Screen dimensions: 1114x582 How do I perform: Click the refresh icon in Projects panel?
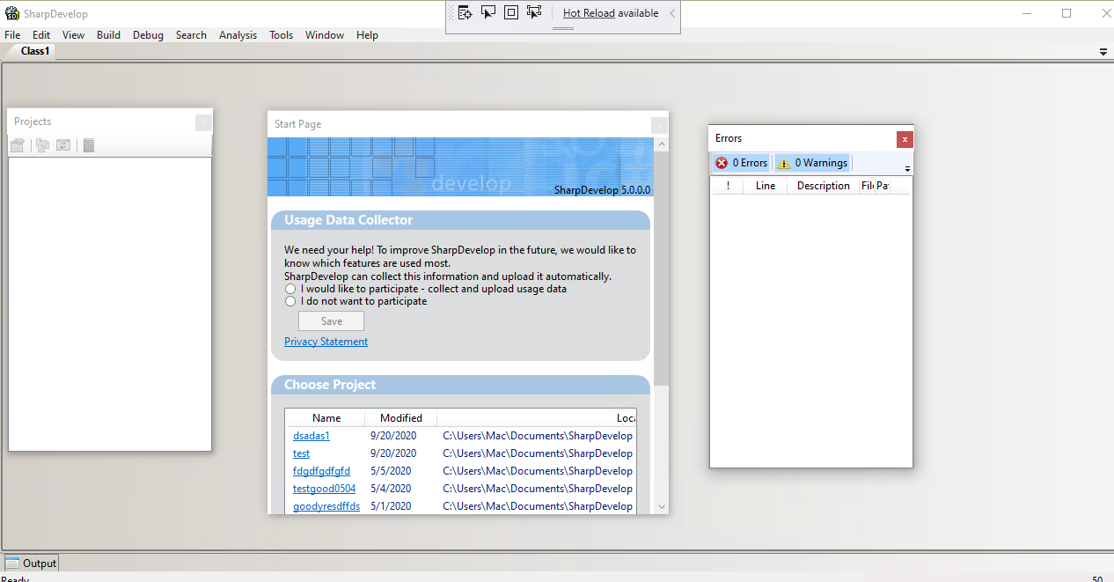pyautogui.click(x=63, y=145)
